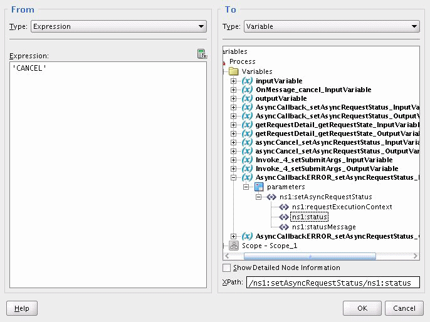Click the asyncCancel_setAsyncRequestStatus_OutputVariable icon
Viewport: 430px width, 322px height.
click(x=247, y=151)
